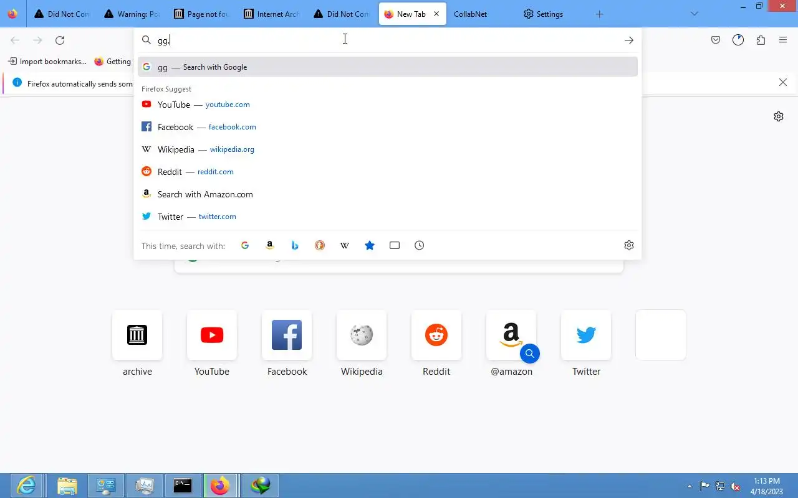Reload the current page
The height and width of the screenshot is (498, 798).
pos(60,40)
